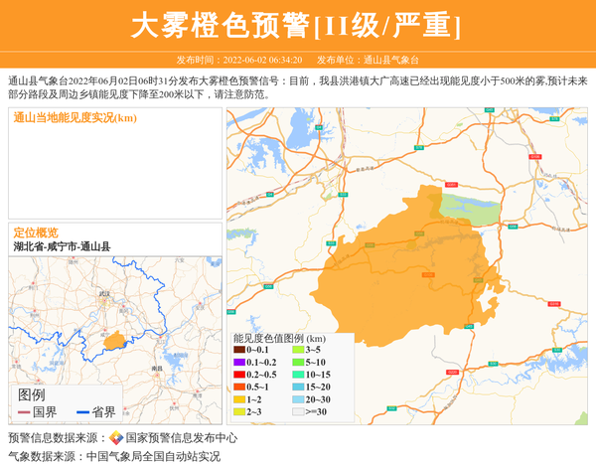The image size is (596, 468).
Task: Select the "20~30" legend label
Action: pos(318,399)
